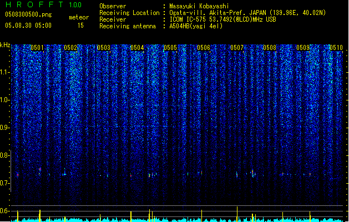Click the 0.7 kHz axis label
Viewport: 349px width, 222px height.
(x=4, y=183)
